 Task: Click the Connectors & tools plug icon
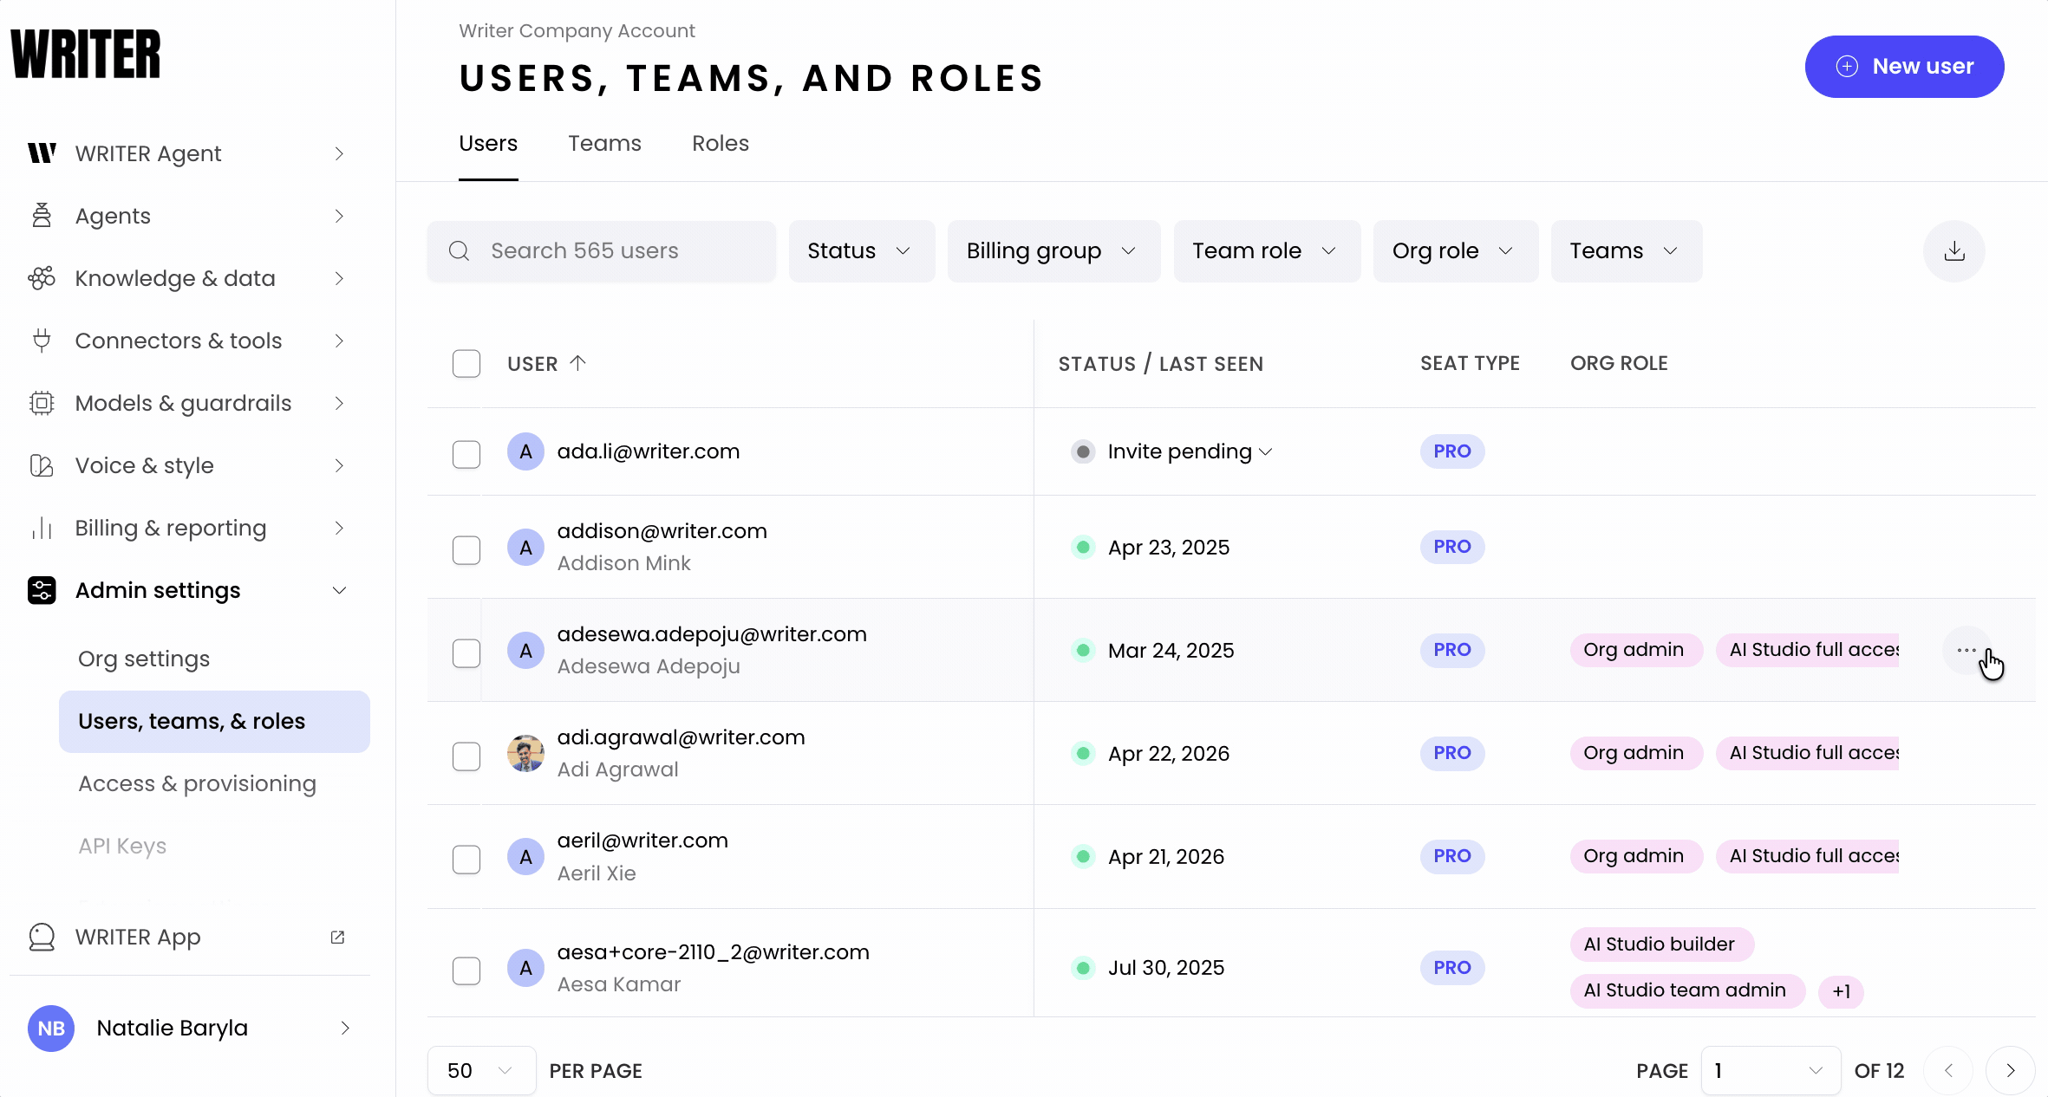click(42, 341)
